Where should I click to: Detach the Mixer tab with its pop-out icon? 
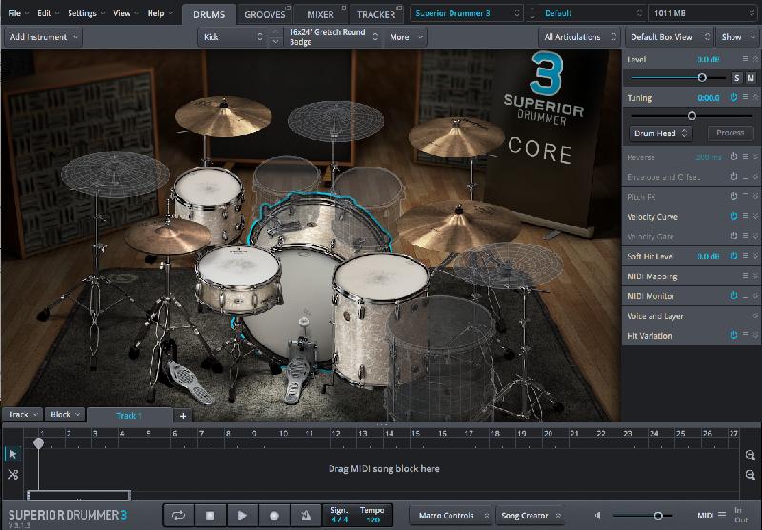tap(344, 9)
